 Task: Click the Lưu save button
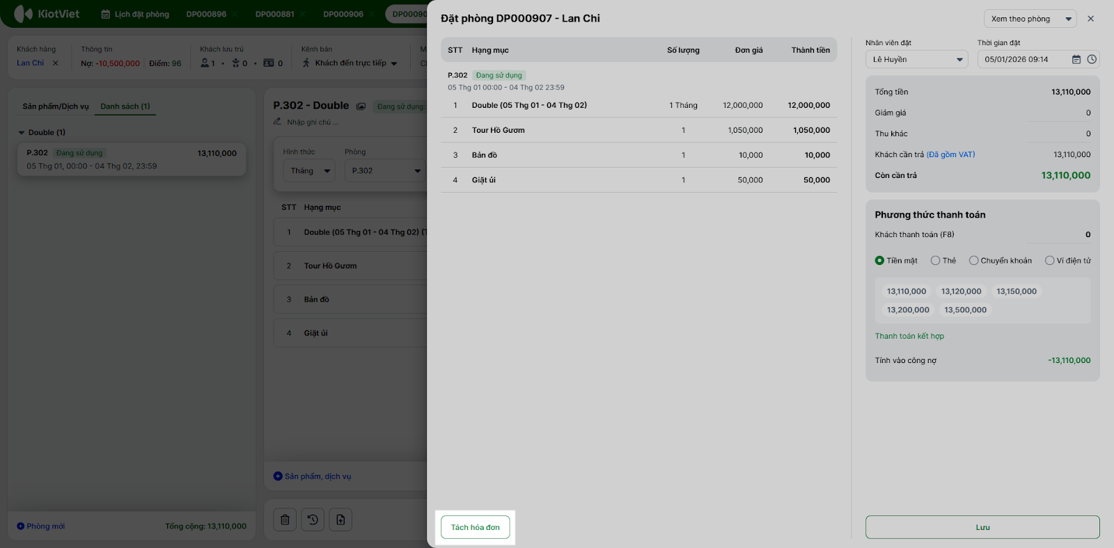[x=982, y=527]
